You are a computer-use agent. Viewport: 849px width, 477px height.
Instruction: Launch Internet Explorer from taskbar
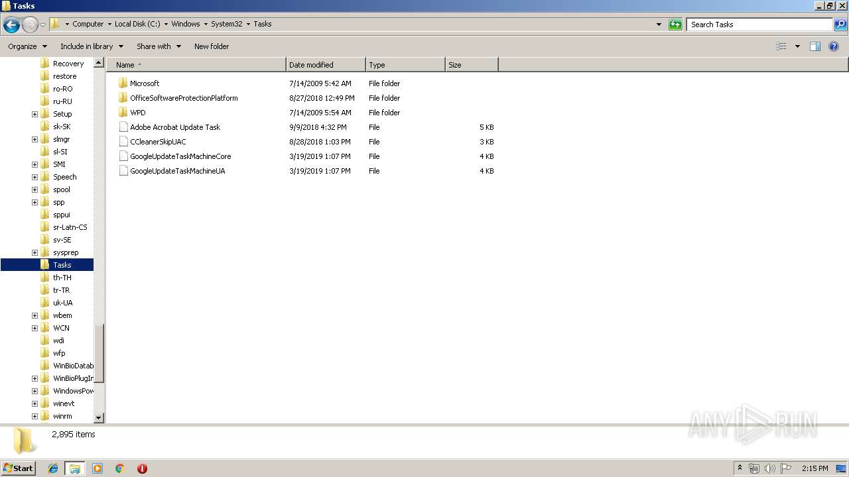(53, 468)
